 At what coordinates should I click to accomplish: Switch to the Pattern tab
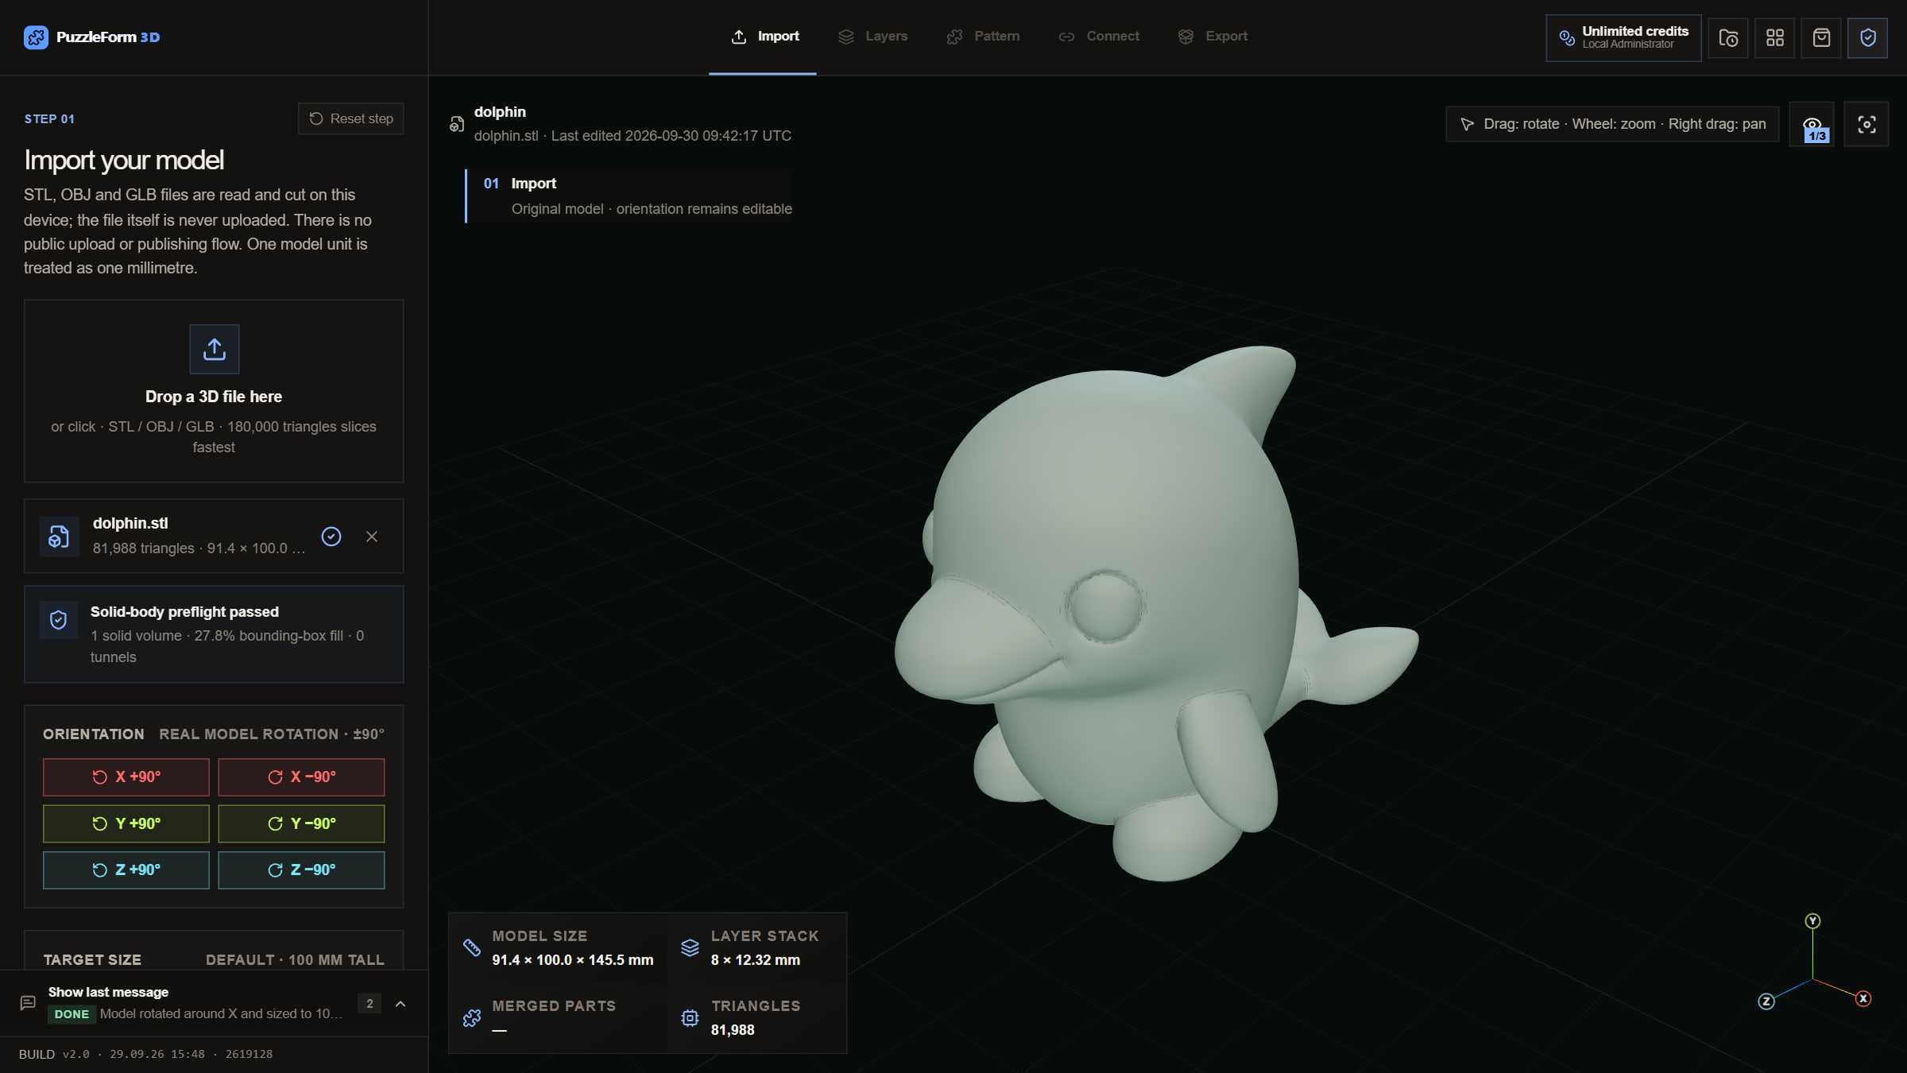coord(983,37)
